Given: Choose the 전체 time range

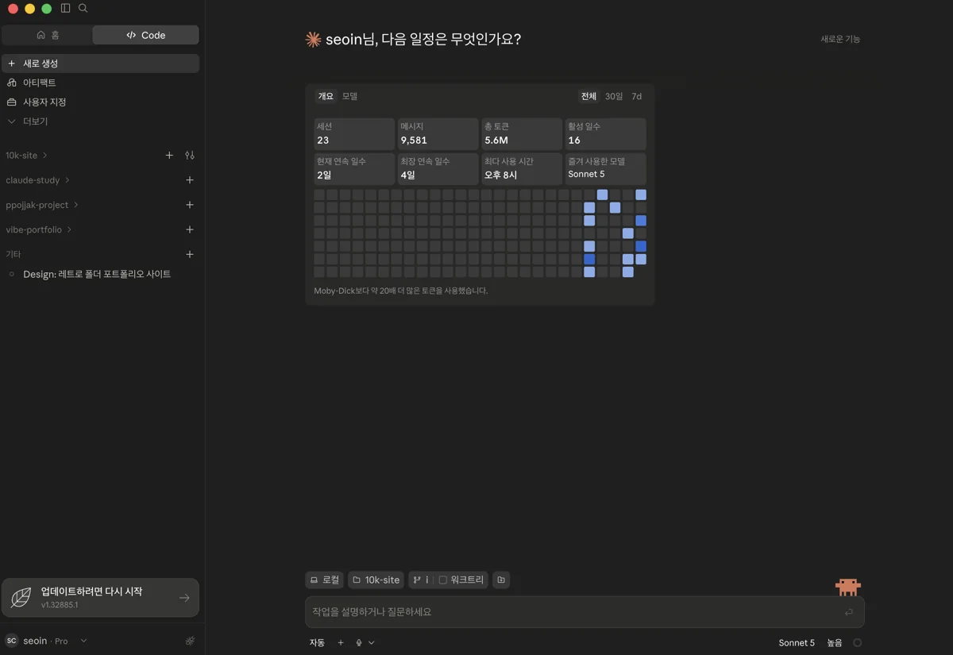Looking at the screenshot, I should (588, 96).
